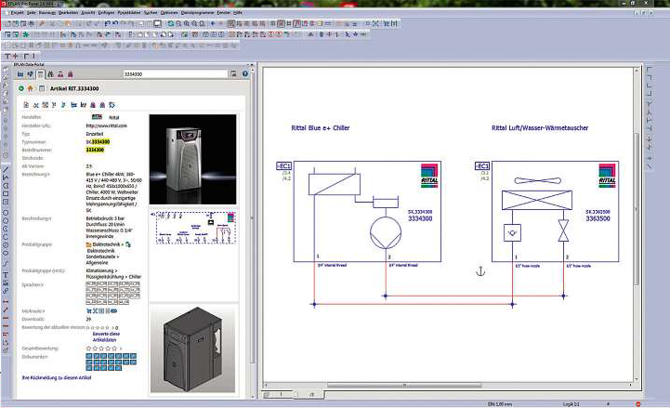Viewport: 670px width, 408px height.
Task: Click the green refresh icon in main toolbar
Action: 170,24
